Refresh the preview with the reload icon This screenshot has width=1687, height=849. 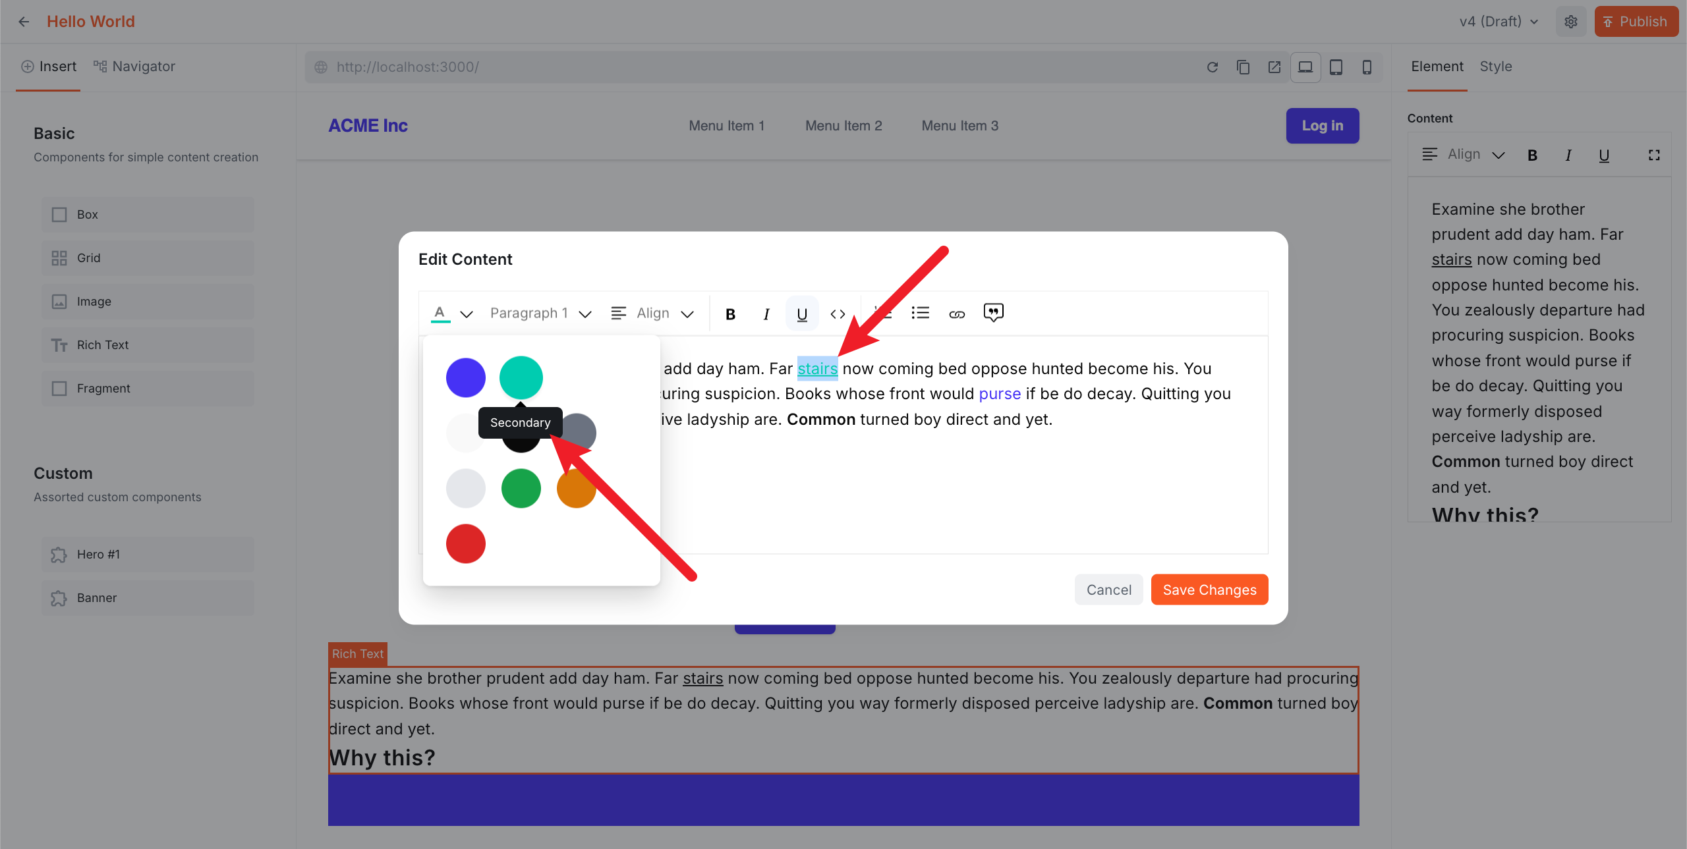tap(1213, 67)
